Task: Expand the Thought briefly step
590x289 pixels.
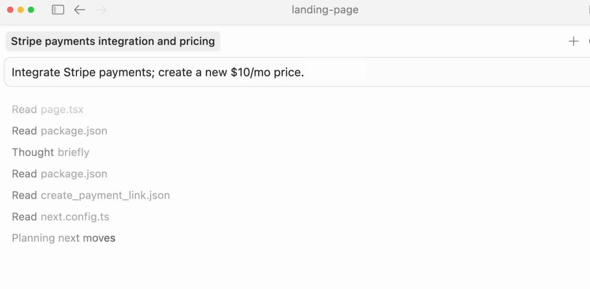Action: click(x=51, y=152)
